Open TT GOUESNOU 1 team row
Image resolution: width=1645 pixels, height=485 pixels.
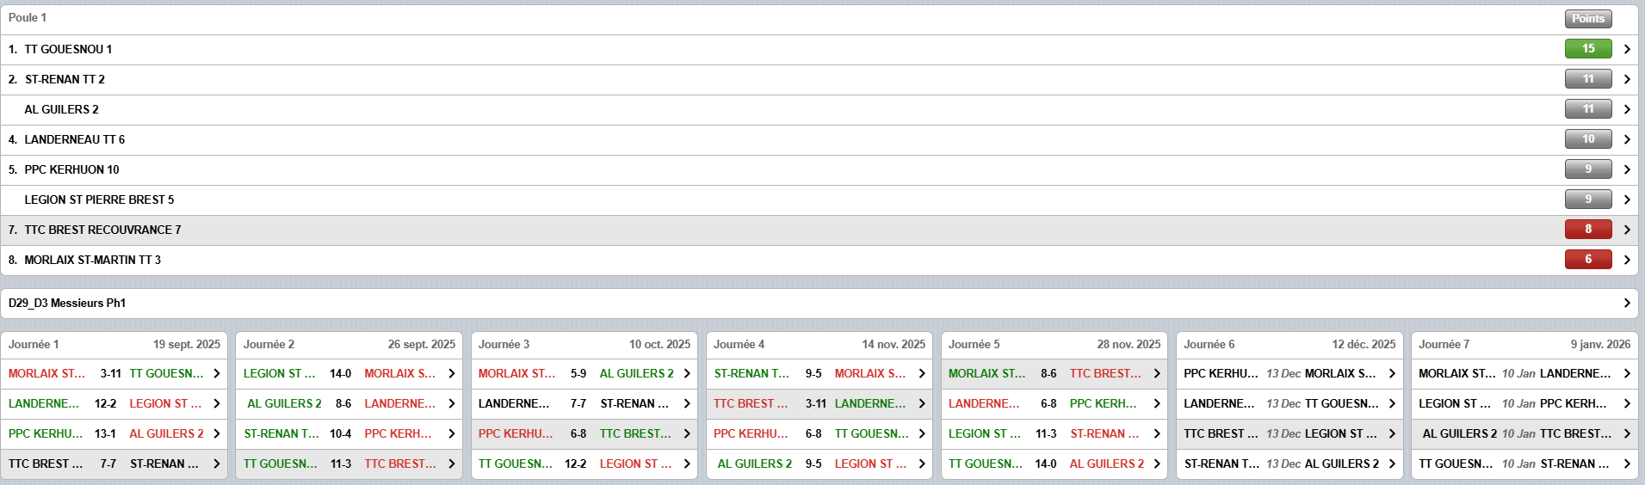pos(69,49)
